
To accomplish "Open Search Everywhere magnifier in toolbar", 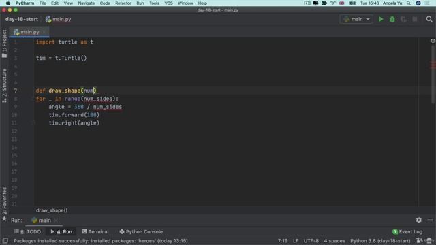I will [x=429, y=19].
